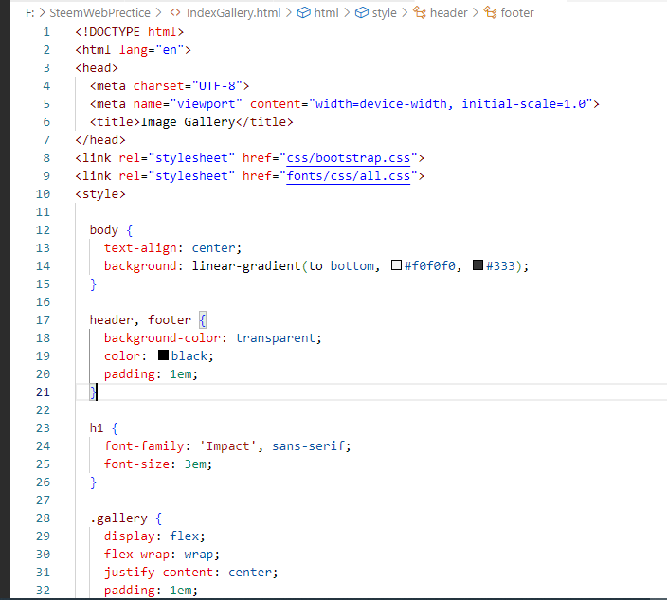Click the header, footer selector

pos(140,320)
